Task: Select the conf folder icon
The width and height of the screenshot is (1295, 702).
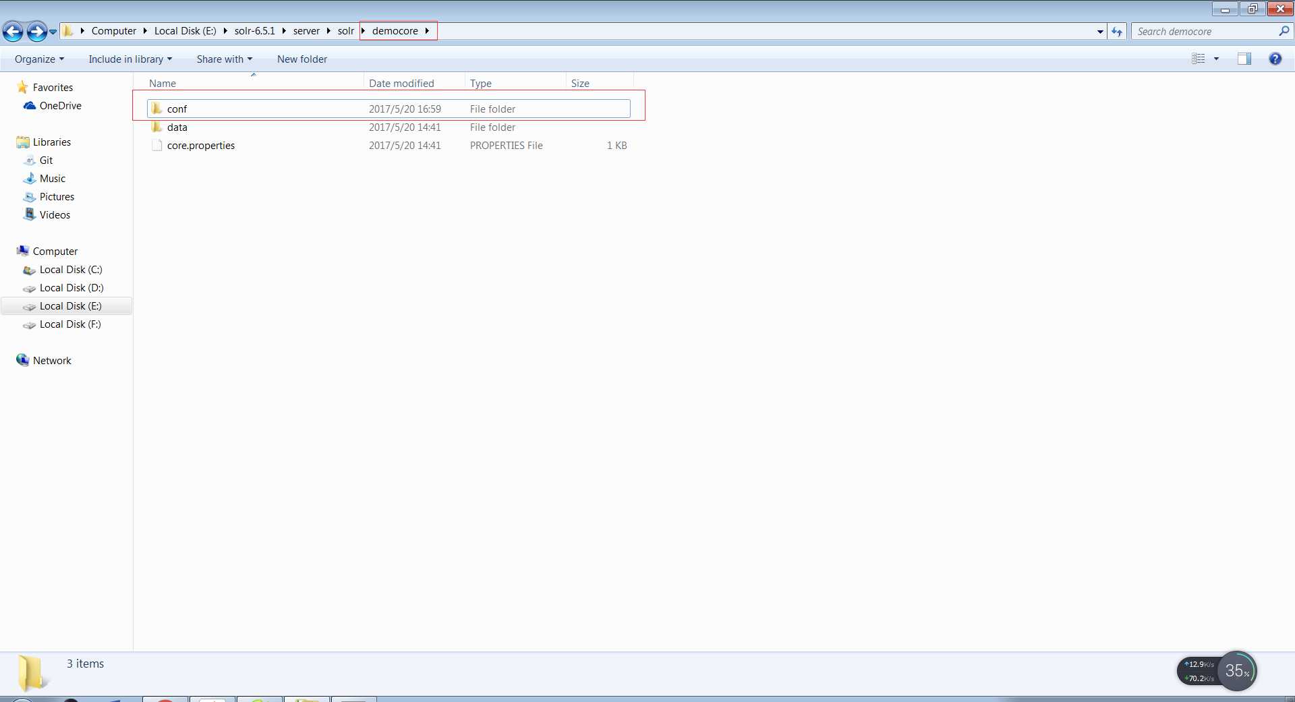Action: click(156, 109)
